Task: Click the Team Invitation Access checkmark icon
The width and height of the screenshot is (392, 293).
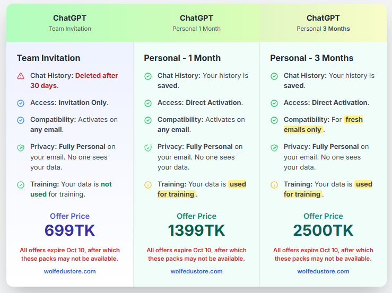Action: click(21, 103)
